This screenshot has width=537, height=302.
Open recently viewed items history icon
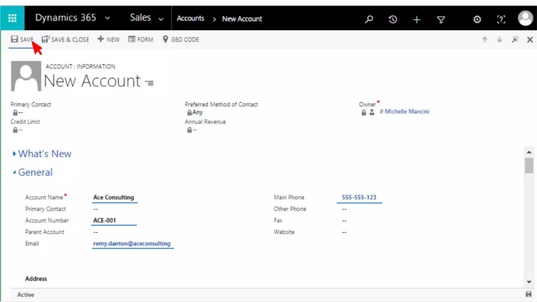pos(393,19)
